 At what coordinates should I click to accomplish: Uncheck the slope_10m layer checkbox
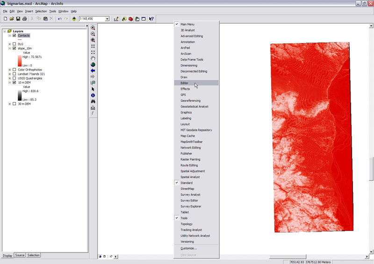click(14, 49)
